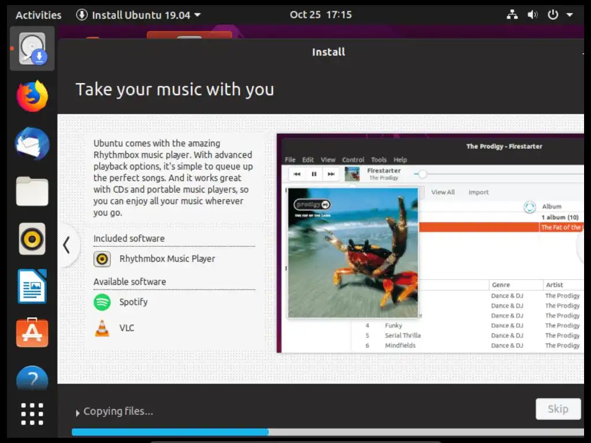Click the small Firestarter album thumbnail
The width and height of the screenshot is (591, 443).
tap(352, 174)
